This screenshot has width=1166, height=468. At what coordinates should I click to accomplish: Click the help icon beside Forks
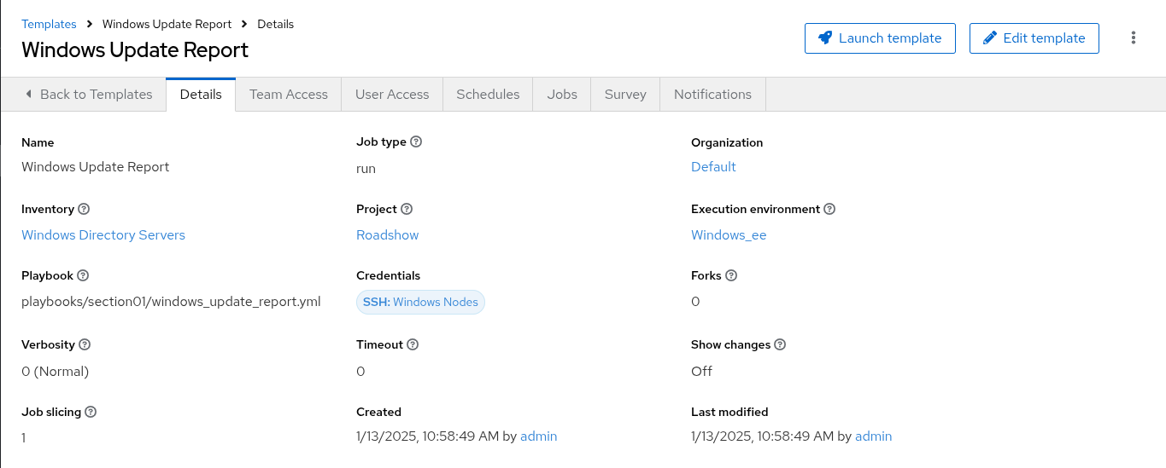(x=731, y=275)
